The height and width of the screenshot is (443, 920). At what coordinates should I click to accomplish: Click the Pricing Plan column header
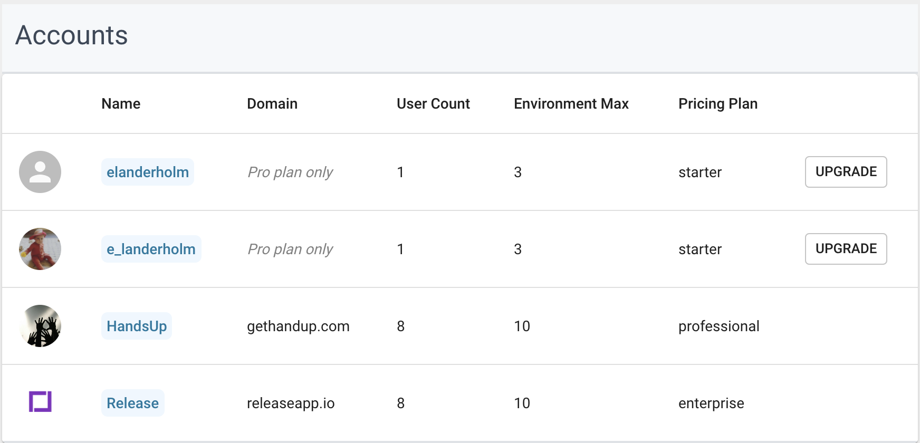pos(718,103)
